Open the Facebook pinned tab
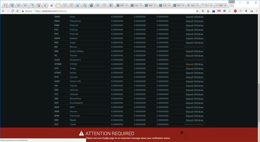The height and width of the screenshot is (142, 260). (111, 5)
